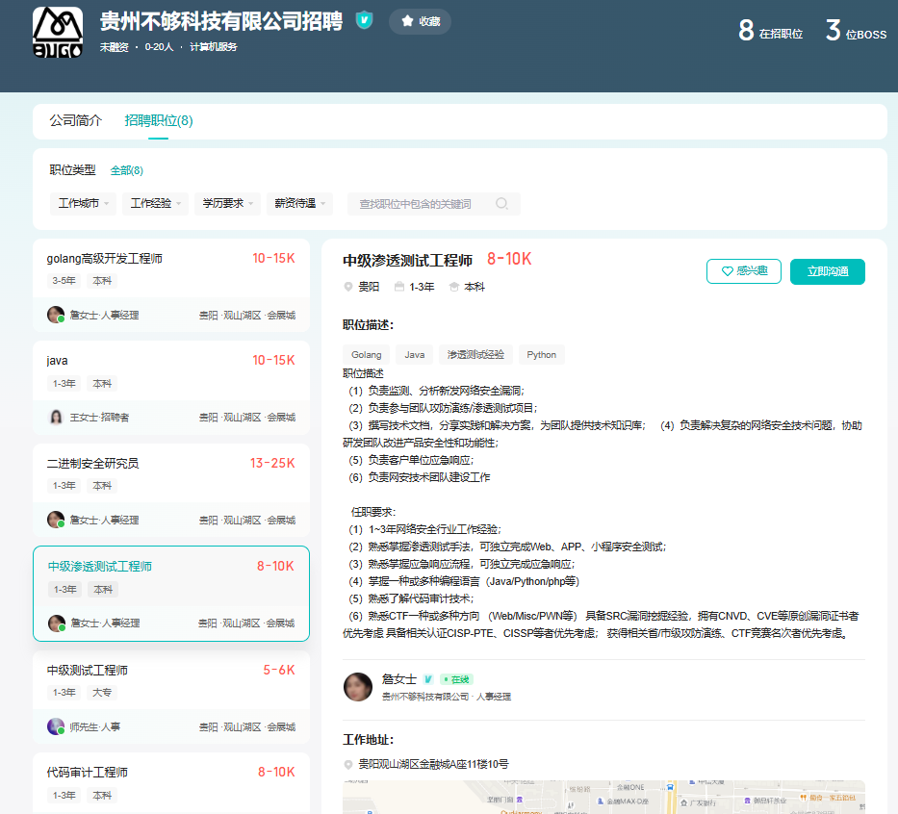Viewport: 898px width, 814px height.
Task: Click the star 收藏 favorite button
Action: (x=420, y=21)
